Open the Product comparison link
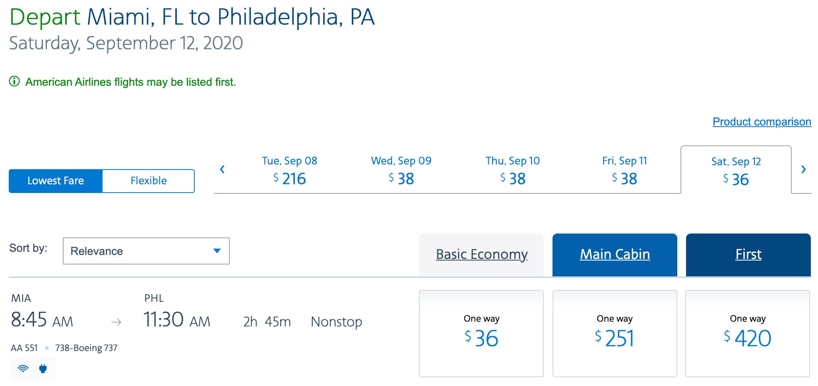Screen dimensions: 818x386 click(762, 122)
